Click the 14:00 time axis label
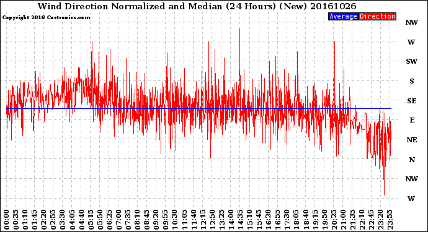Viewport: 428px width, 232px height. 231,220
